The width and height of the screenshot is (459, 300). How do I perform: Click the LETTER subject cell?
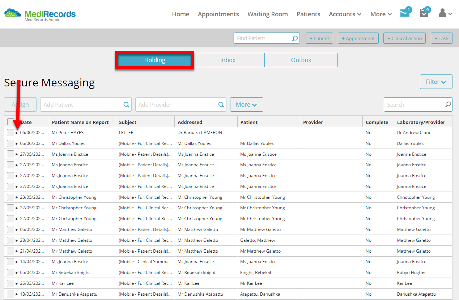pos(126,133)
